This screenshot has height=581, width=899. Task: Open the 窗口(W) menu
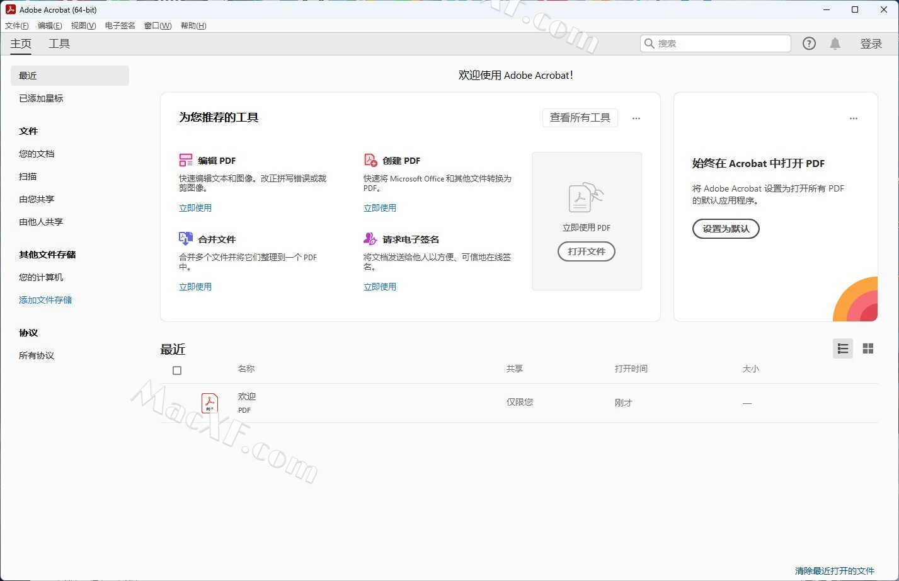pos(157,26)
